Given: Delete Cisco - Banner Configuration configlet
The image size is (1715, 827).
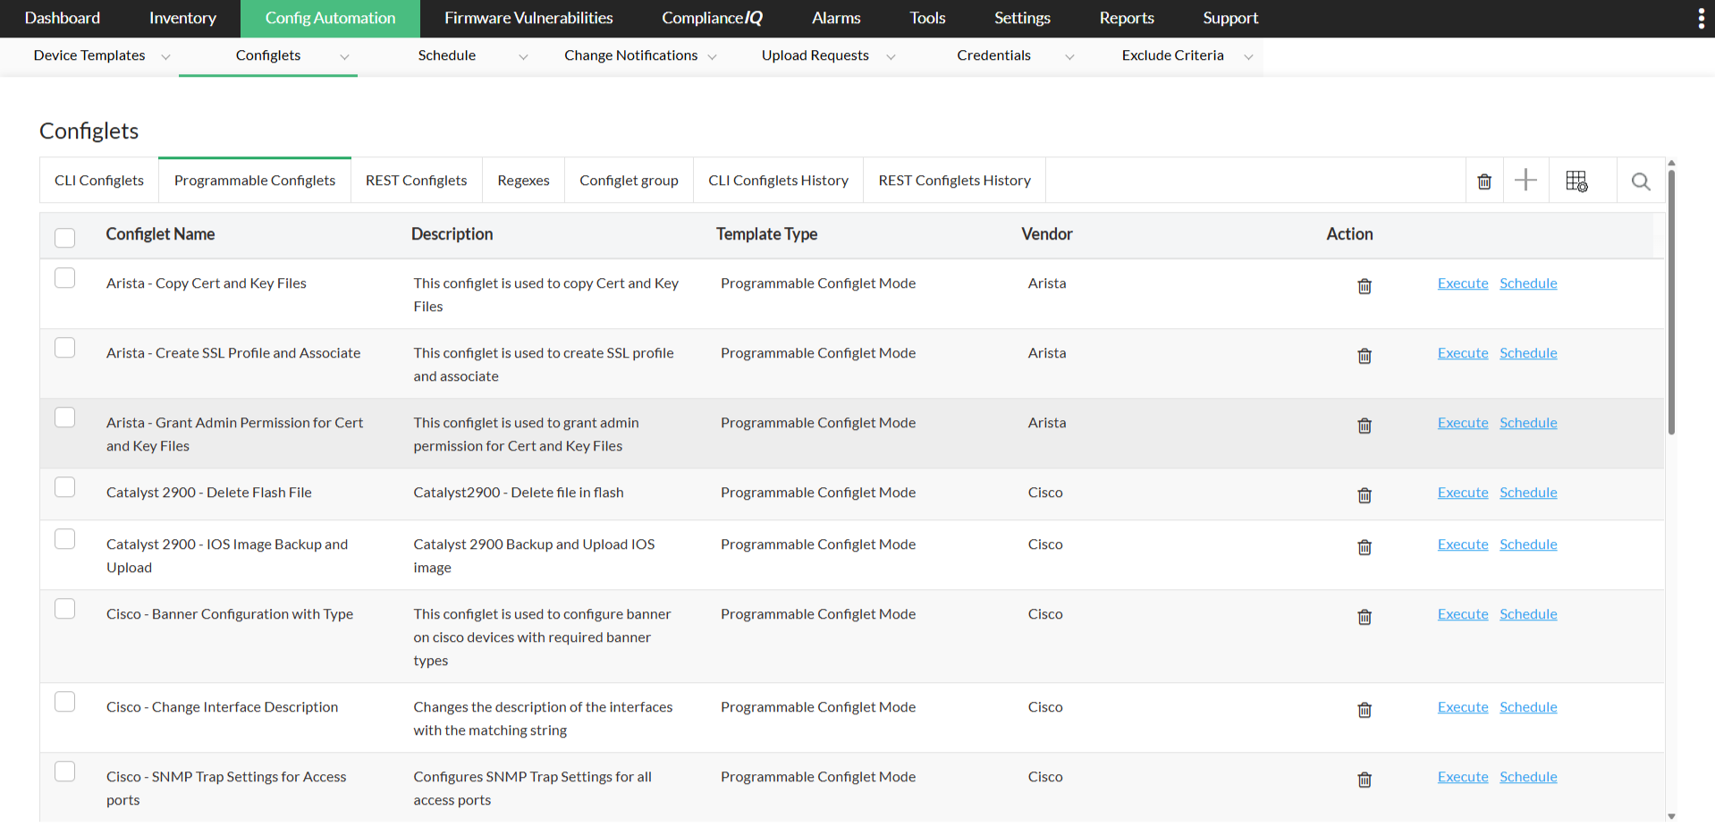Looking at the screenshot, I should 1364,617.
